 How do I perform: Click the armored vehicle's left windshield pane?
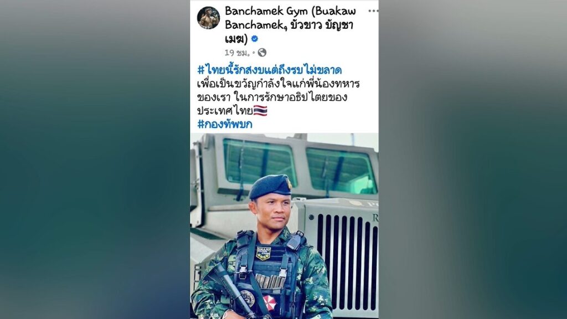point(259,161)
